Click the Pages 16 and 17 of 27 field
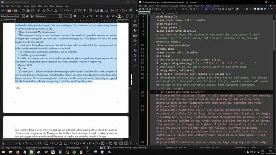The width and height of the screenshot is (276, 155). coord(14,148)
